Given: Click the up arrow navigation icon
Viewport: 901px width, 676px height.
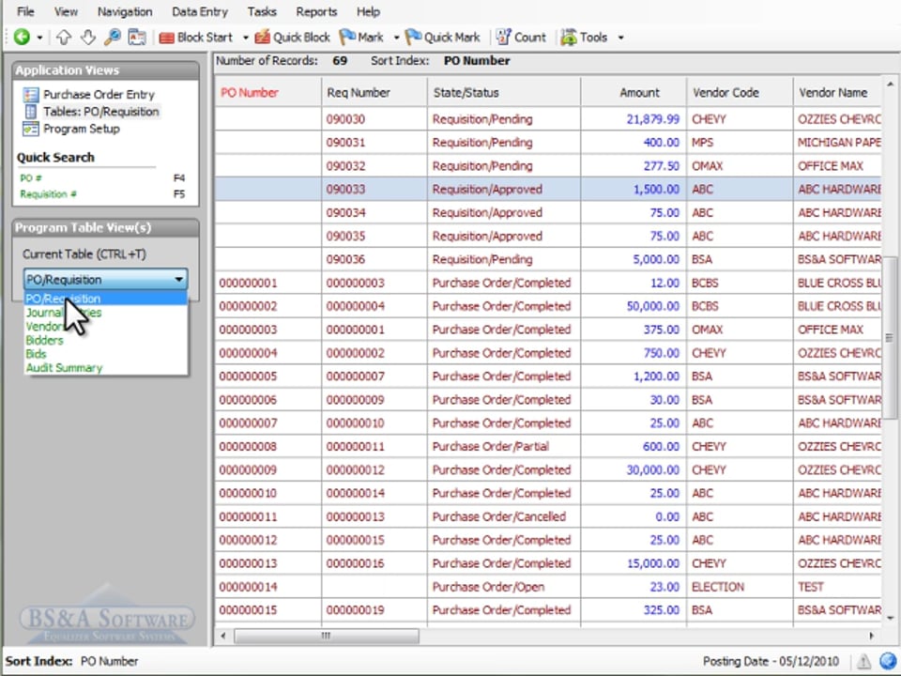Looking at the screenshot, I should point(63,38).
